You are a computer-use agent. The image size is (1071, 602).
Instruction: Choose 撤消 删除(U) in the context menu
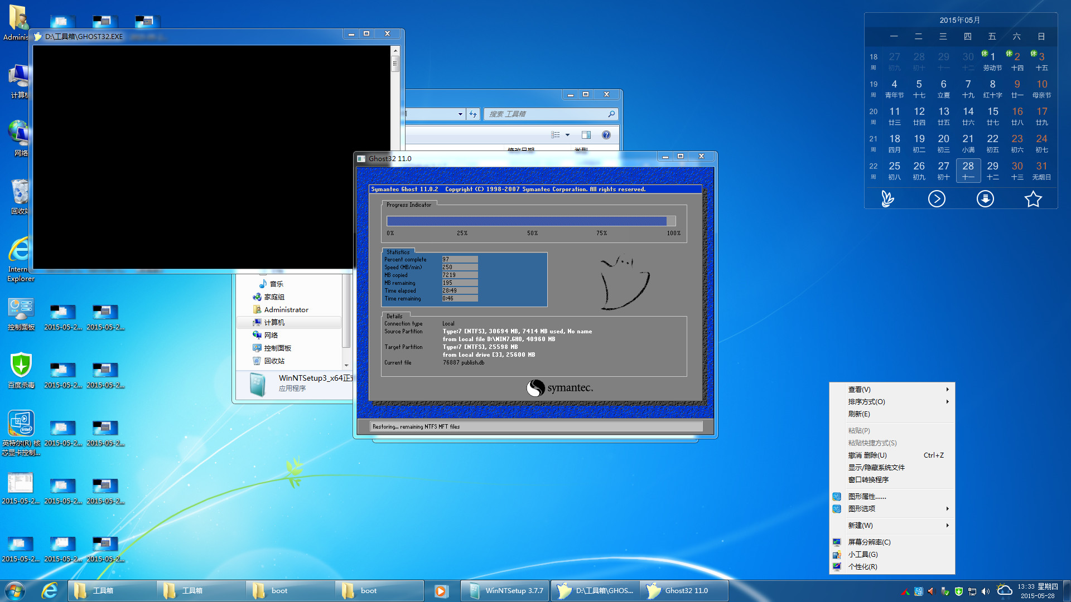tap(893, 455)
